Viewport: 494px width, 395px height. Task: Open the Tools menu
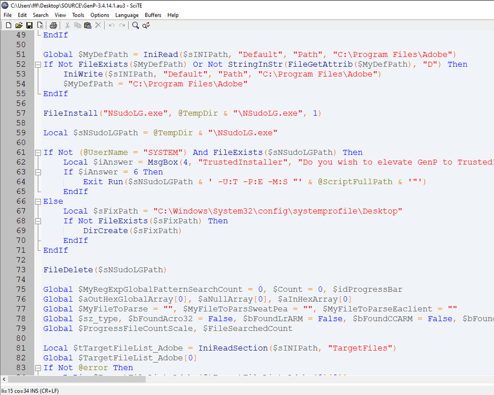78,15
